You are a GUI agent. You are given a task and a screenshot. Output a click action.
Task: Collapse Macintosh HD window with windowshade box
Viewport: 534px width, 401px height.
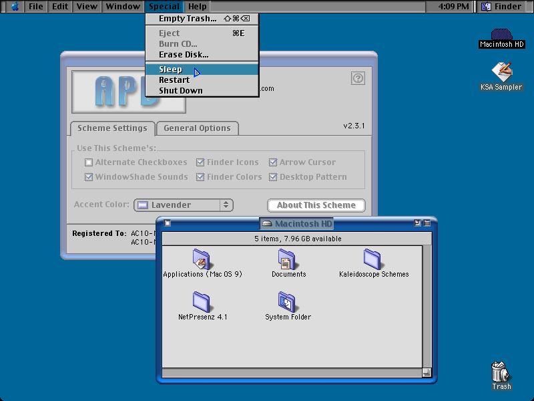pyautogui.click(x=427, y=223)
